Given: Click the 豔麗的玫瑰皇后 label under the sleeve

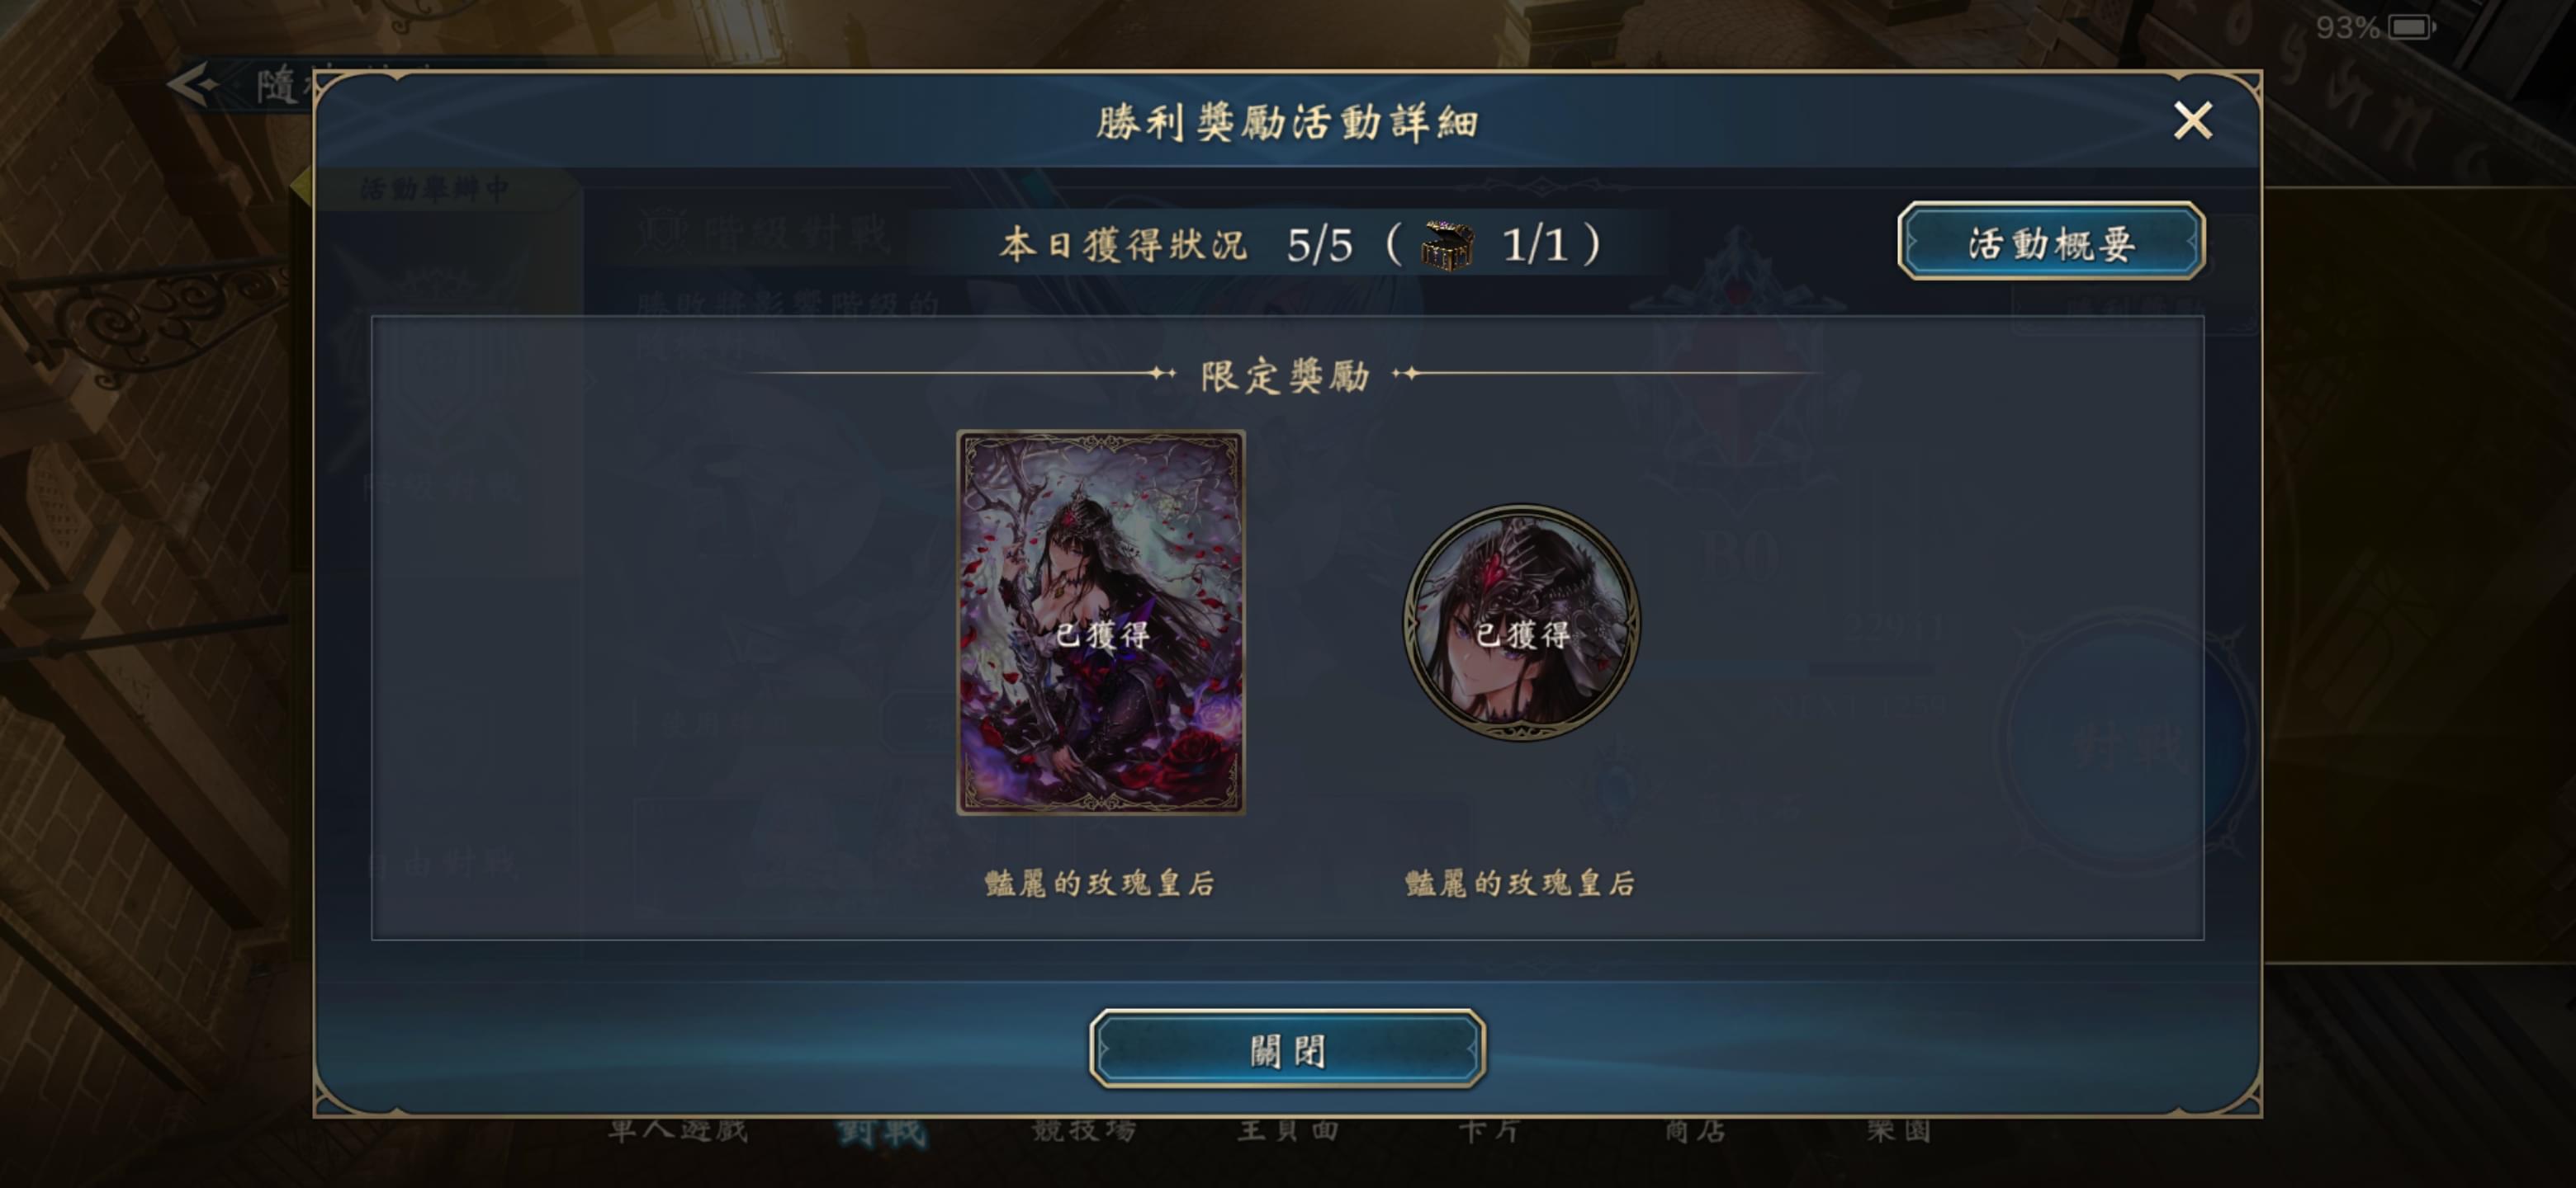Looking at the screenshot, I should (1100, 884).
